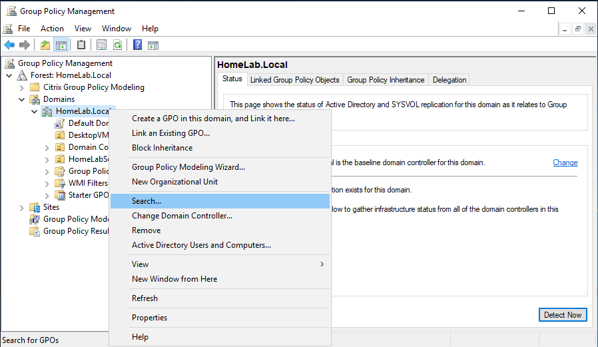Choose Link an Existing GPO...
This screenshot has height=347, width=598.
(x=220, y=133)
